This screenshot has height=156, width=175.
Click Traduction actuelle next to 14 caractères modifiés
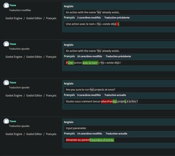coord(116,134)
